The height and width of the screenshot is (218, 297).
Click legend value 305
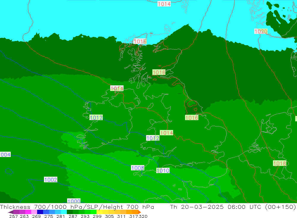[x=109, y=216]
